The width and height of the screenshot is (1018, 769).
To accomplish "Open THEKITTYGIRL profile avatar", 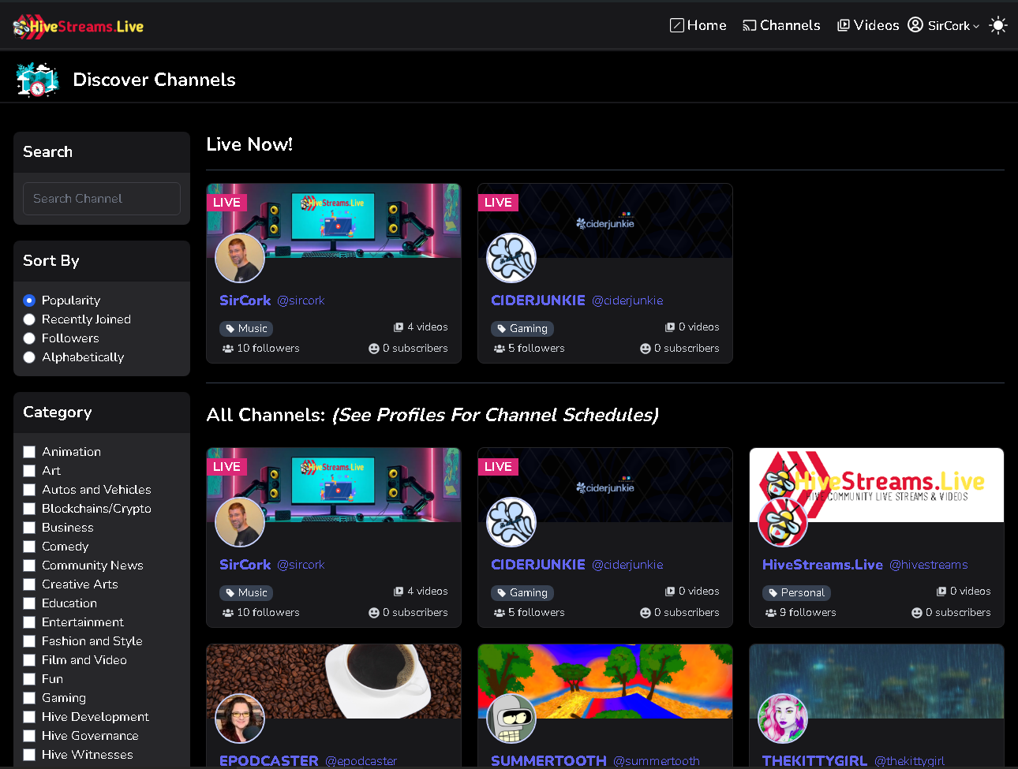I will point(783,719).
